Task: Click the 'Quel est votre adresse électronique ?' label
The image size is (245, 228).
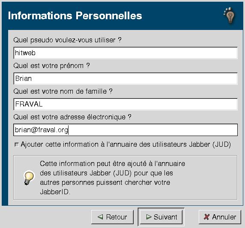Action: click(x=72, y=117)
